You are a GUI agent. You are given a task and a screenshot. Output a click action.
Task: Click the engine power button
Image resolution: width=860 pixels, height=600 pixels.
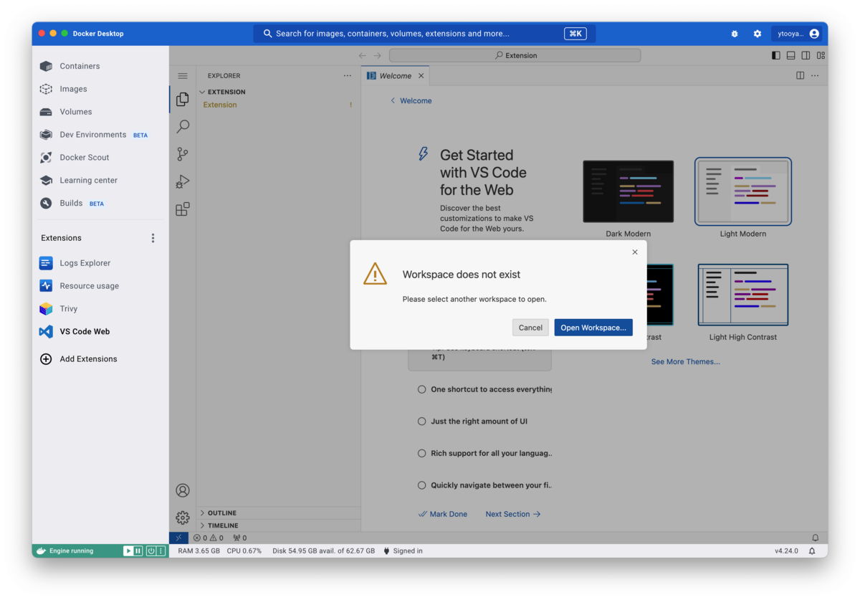(151, 551)
